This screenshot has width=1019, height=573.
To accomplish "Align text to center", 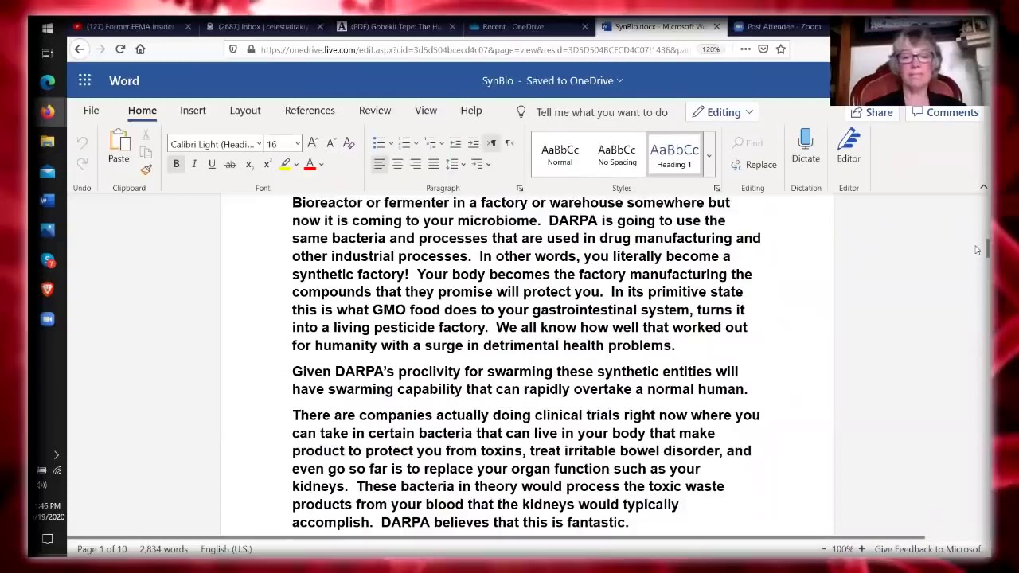I will [x=397, y=164].
